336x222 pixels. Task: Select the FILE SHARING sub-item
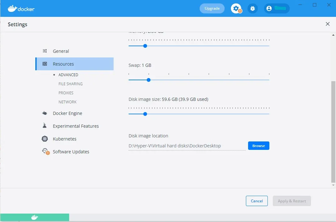[x=70, y=84]
